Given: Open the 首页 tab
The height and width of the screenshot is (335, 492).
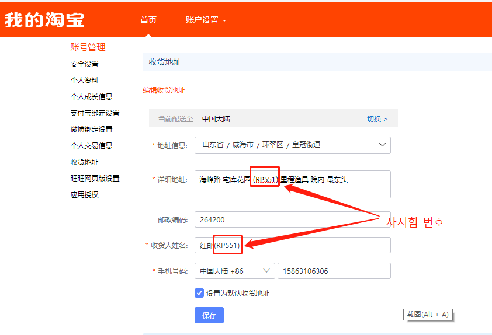Looking at the screenshot, I should 148,20.
